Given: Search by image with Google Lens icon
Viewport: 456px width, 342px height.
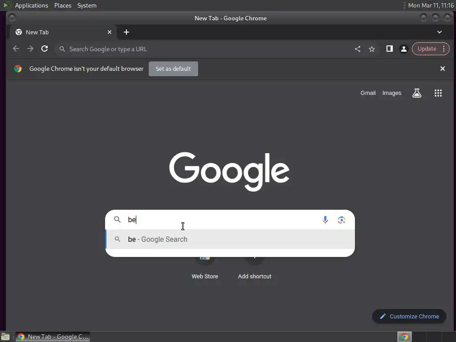Looking at the screenshot, I should click(x=342, y=220).
